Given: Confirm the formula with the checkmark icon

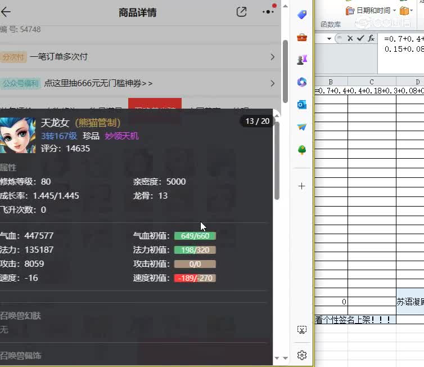Looking at the screenshot, I should pos(360,38).
